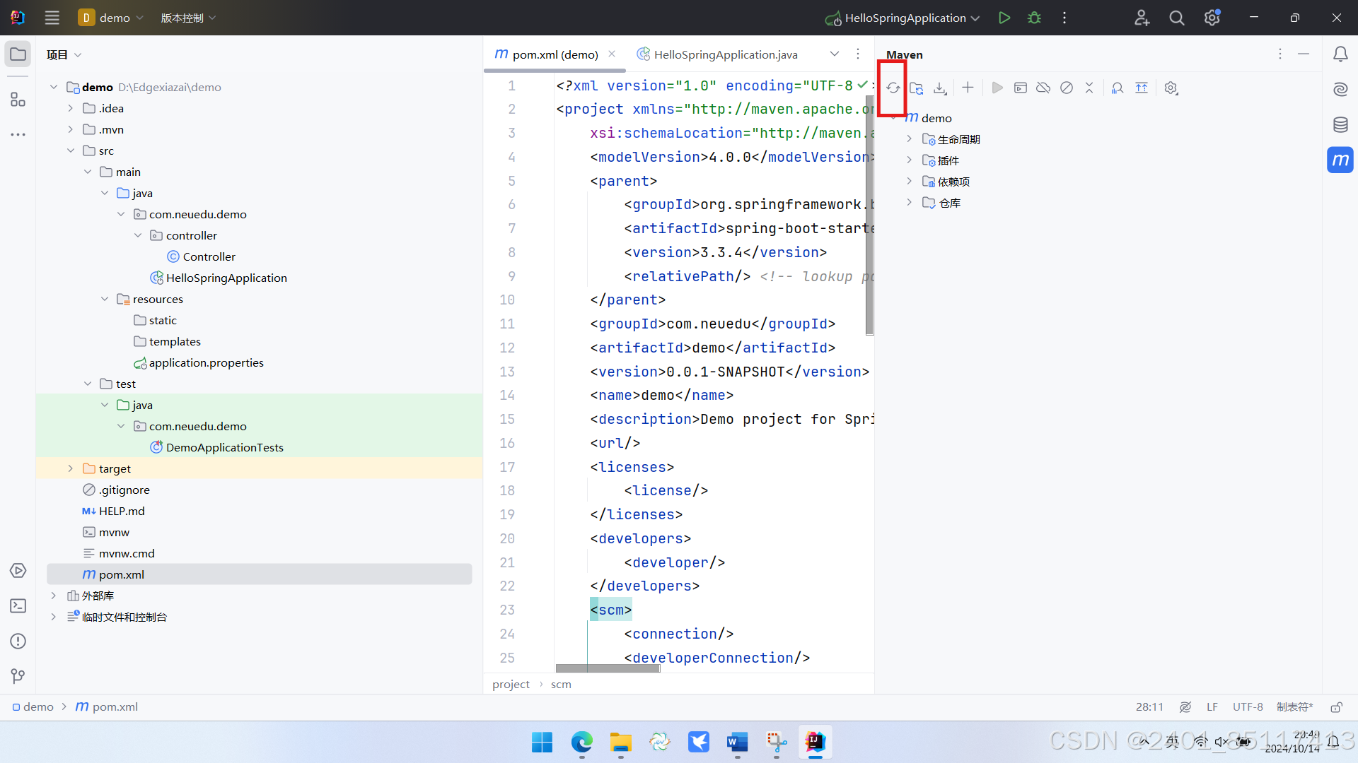1358x763 pixels.
Task: Click Download Sources in the Maven toolbar
Action: pyautogui.click(x=940, y=88)
